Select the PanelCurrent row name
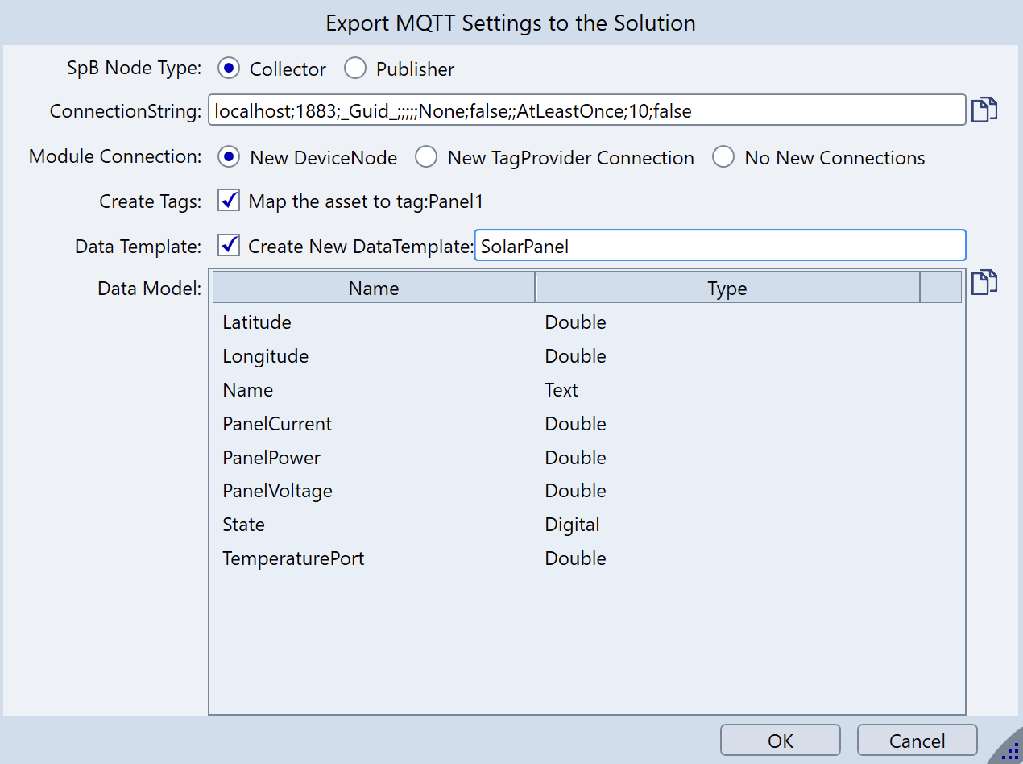Screen dimensions: 1023x764 click(277, 424)
